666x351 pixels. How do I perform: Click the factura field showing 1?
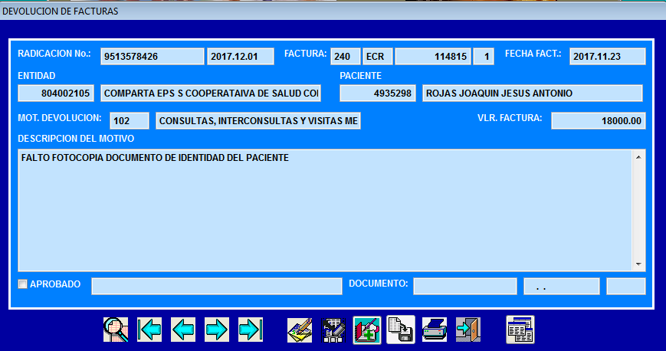coord(484,57)
